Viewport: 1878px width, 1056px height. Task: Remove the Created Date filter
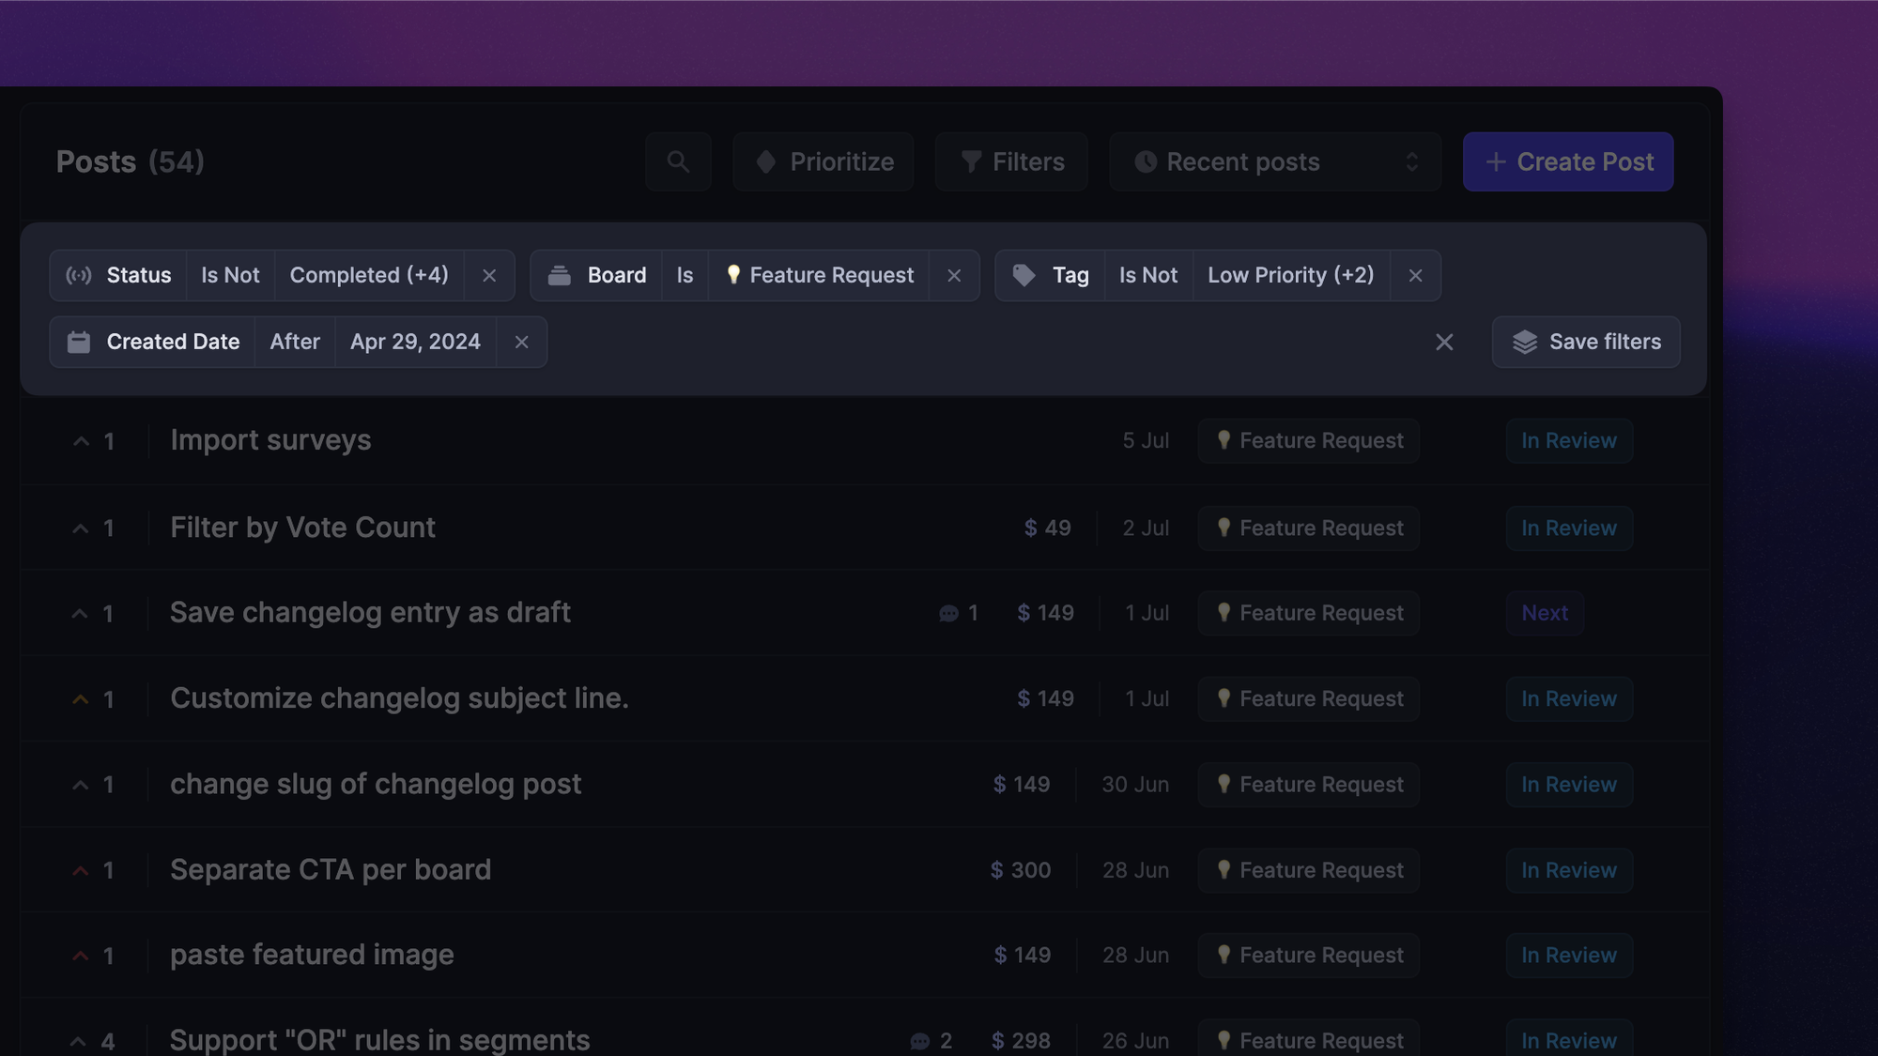522,342
